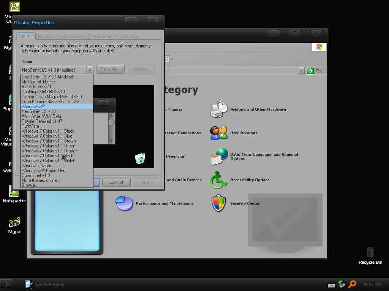Open the Security Center link
Viewport: 389px width, 291px height.
coord(245,203)
